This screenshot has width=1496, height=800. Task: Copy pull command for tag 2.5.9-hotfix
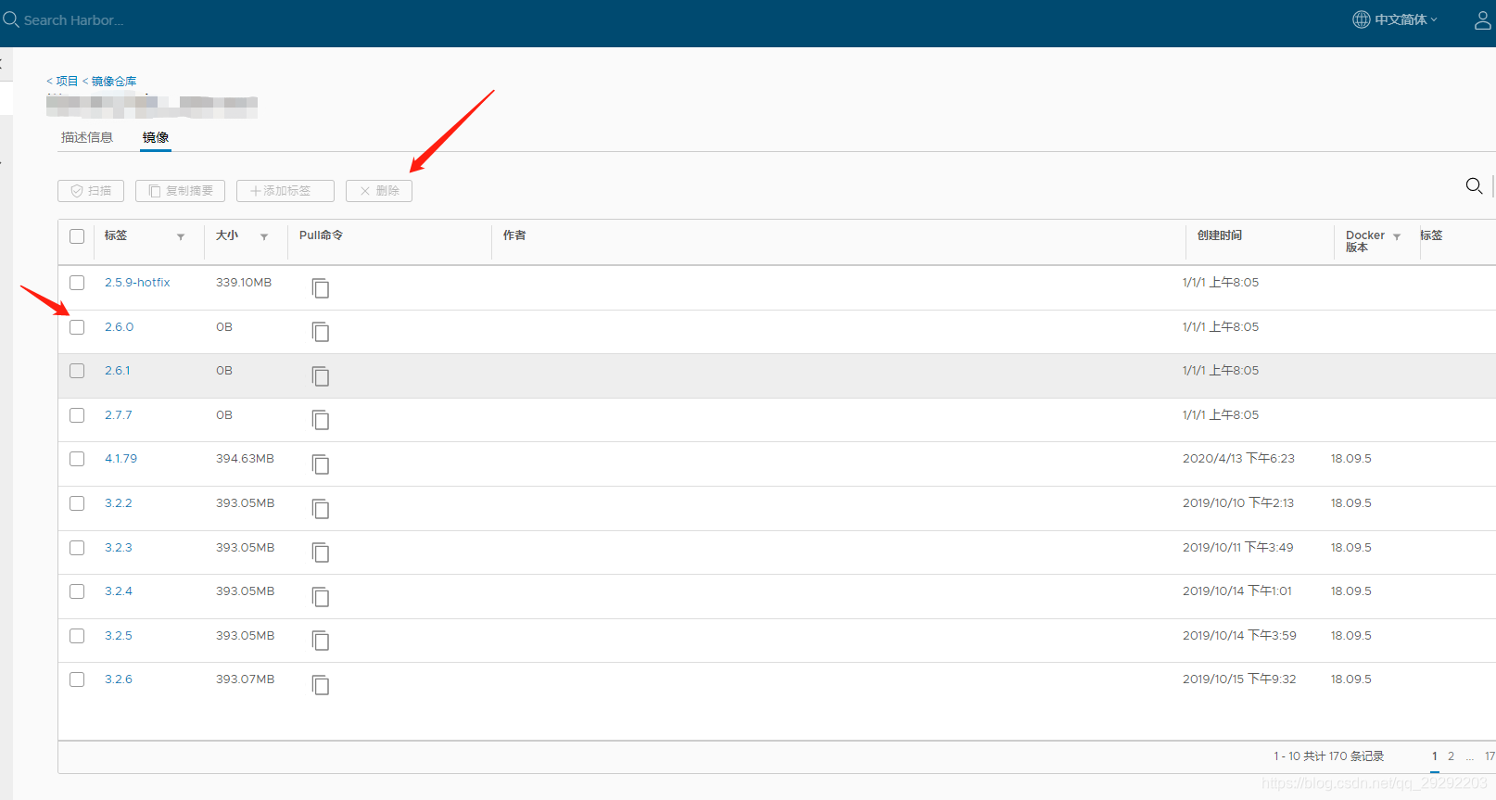(x=321, y=288)
